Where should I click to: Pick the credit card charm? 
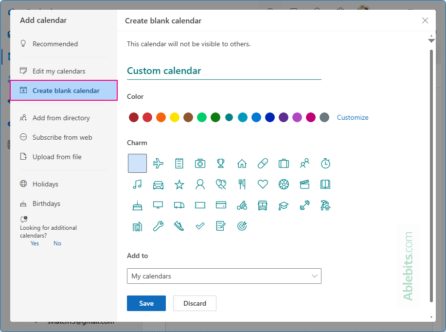[221, 205]
